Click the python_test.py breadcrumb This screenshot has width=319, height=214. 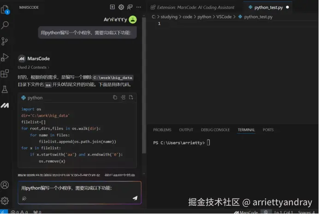(255, 17)
